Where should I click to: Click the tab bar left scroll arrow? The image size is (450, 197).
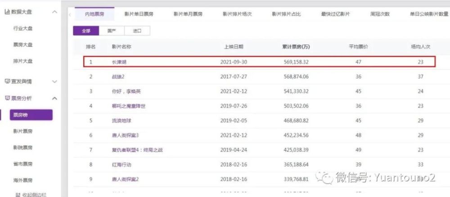coord(70,14)
